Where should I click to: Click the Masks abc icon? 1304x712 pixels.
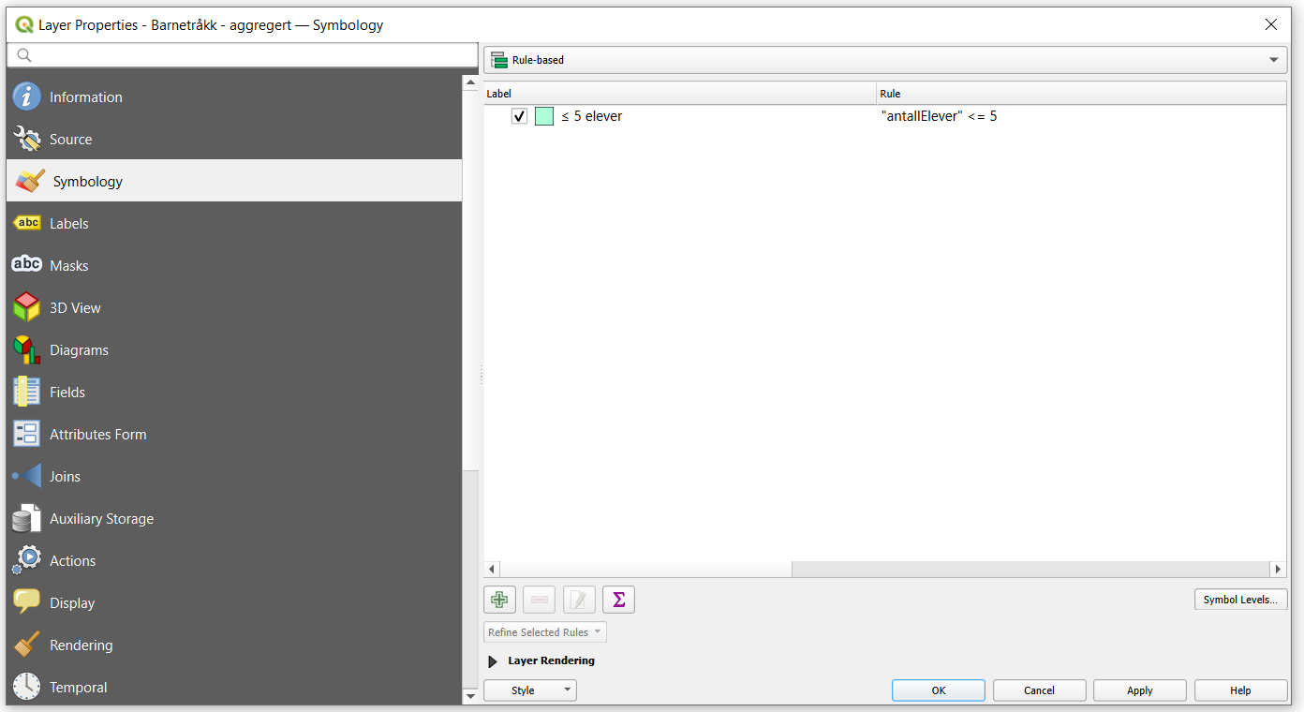coord(26,265)
